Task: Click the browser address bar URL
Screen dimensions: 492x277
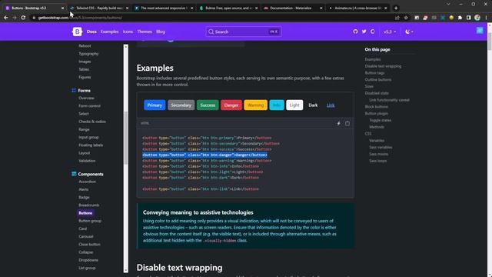Action: tap(80, 18)
